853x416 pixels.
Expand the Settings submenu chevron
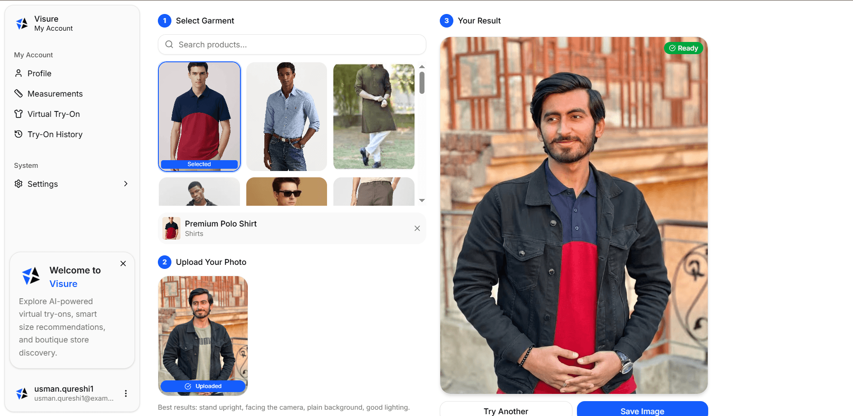pyautogui.click(x=126, y=184)
